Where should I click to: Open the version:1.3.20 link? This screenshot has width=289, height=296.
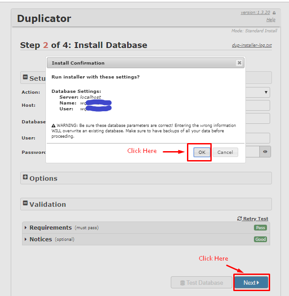point(255,13)
